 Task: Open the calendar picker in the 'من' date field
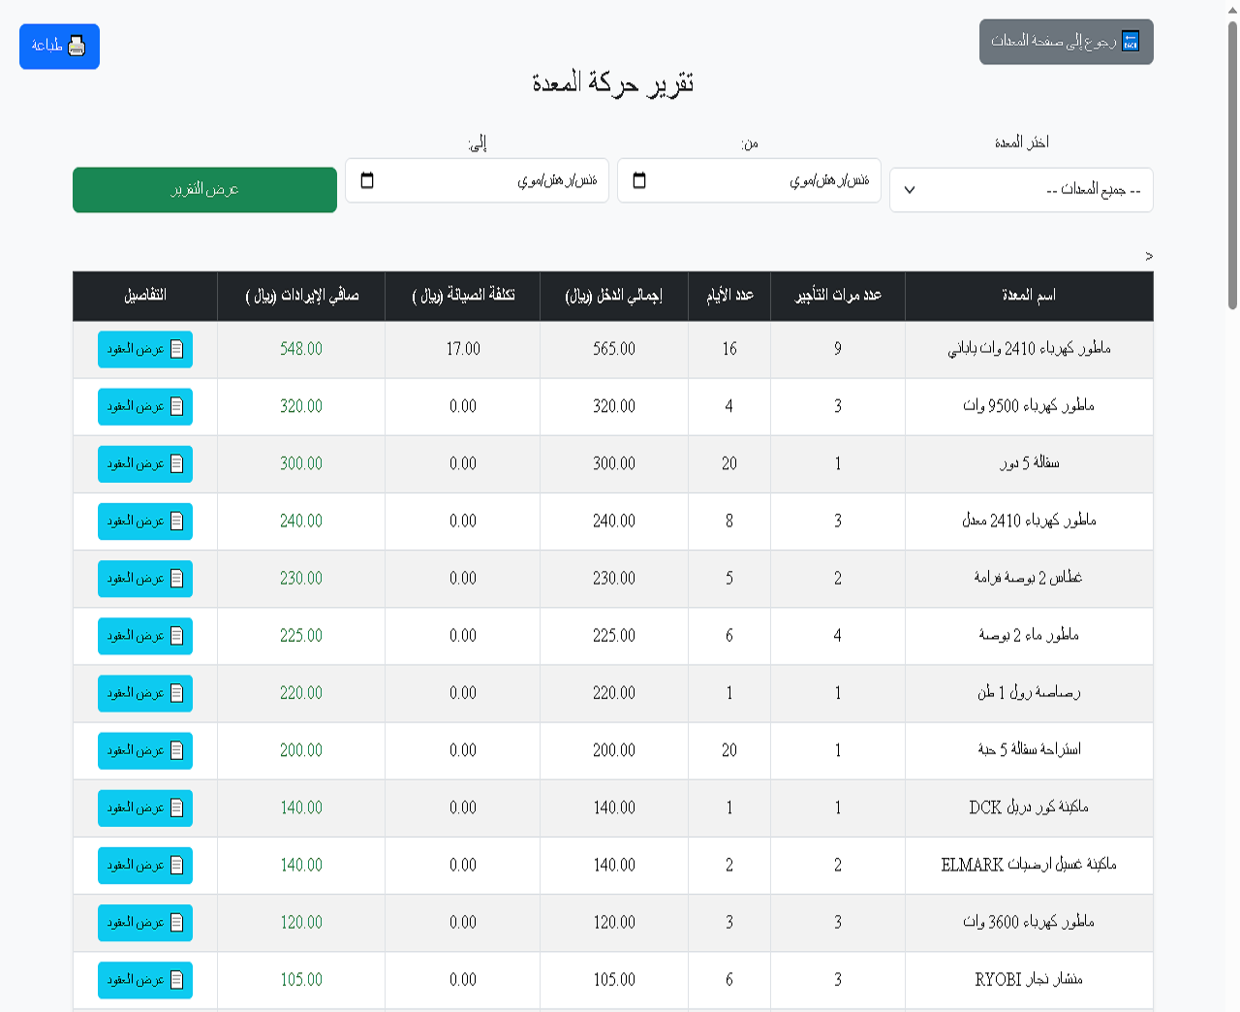[639, 180]
